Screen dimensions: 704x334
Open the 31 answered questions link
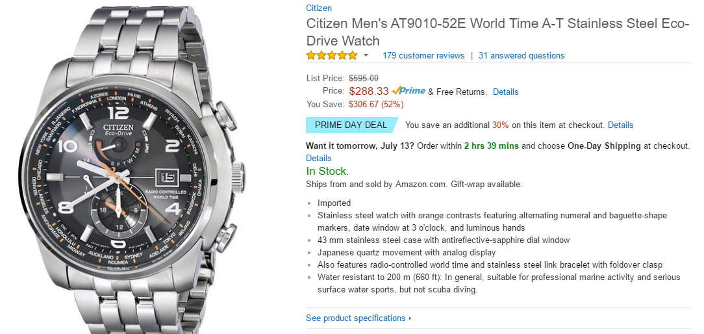point(522,55)
